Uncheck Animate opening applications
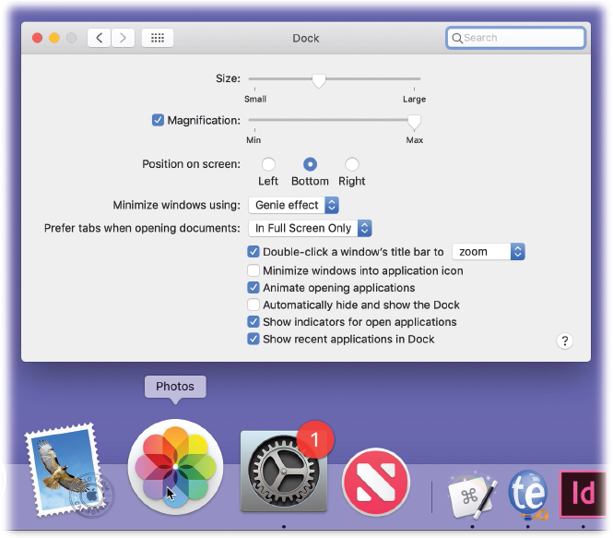Viewport: 613px width, 538px height. click(x=253, y=288)
